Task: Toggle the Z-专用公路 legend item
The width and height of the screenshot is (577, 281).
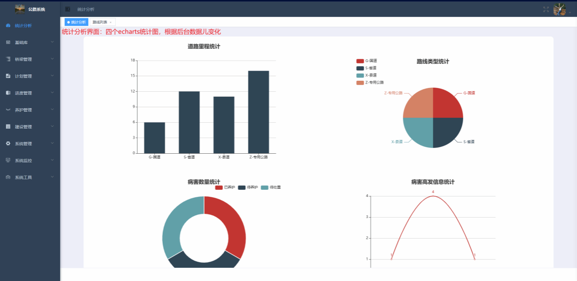Action: pos(370,83)
